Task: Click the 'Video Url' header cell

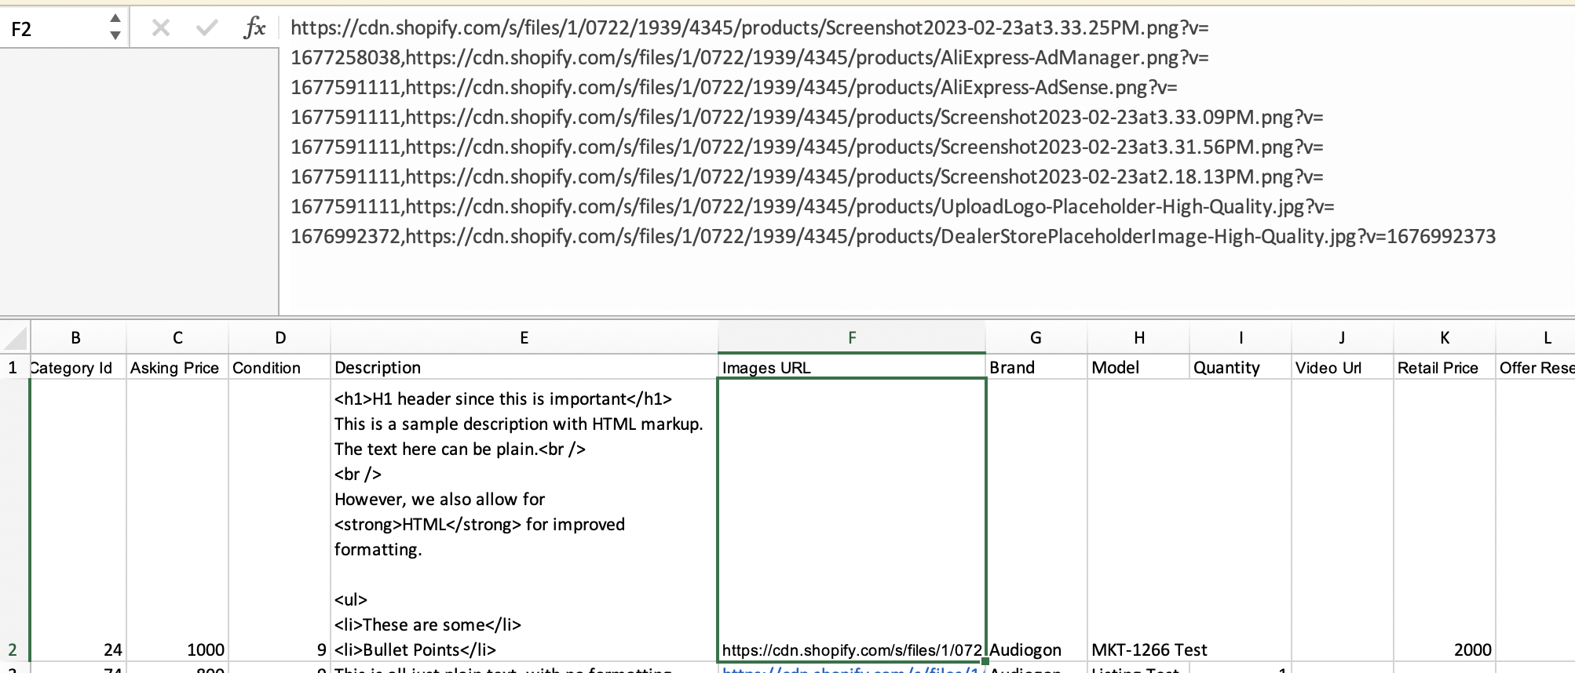Action: tap(1343, 367)
